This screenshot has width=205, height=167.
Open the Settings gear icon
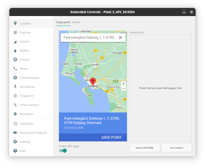tap(15, 142)
